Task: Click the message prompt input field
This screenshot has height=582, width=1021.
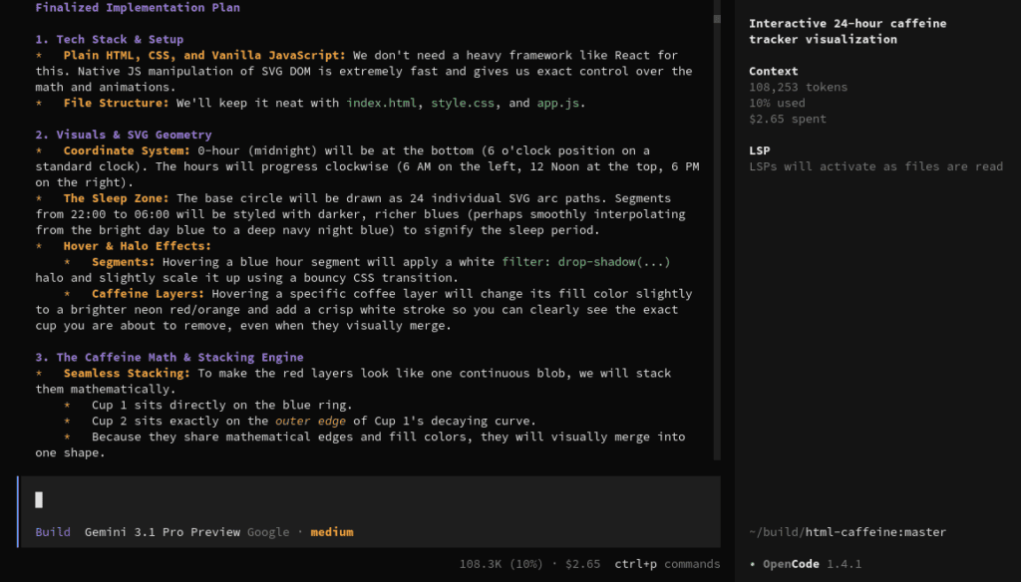Action: [370, 500]
